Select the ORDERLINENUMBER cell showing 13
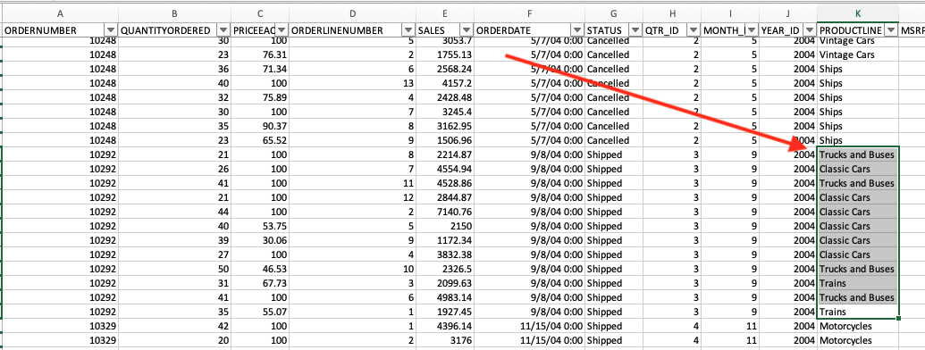The image size is (925, 350). coord(352,83)
